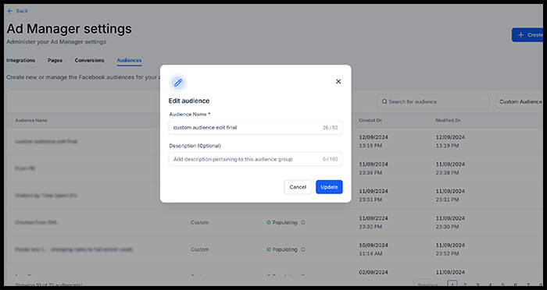
Task: Click the 26 / 50 character counter
Action: click(x=330, y=128)
